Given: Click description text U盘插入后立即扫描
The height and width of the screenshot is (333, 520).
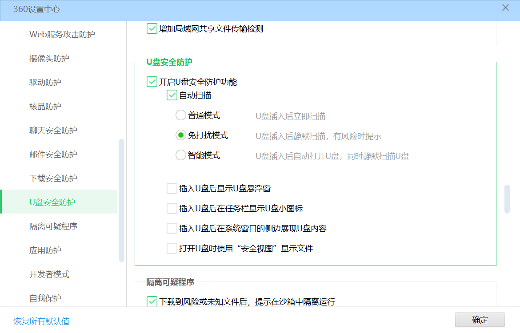Looking at the screenshot, I should pos(291,116).
